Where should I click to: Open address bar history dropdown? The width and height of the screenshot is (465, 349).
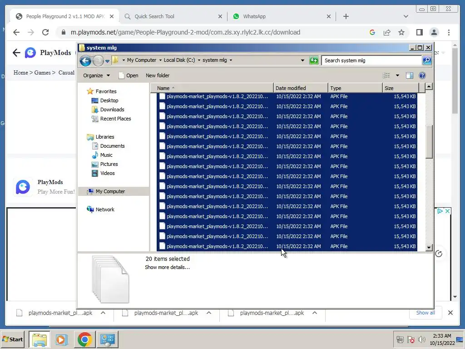click(x=302, y=60)
